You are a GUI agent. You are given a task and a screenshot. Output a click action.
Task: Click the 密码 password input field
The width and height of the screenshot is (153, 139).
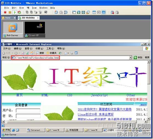coord(28,116)
